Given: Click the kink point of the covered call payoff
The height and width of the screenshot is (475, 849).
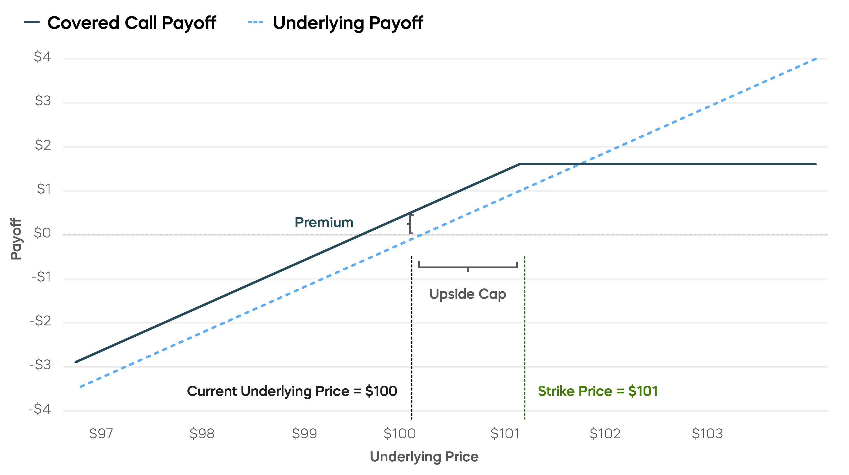Looking at the screenshot, I should tap(520, 164).
